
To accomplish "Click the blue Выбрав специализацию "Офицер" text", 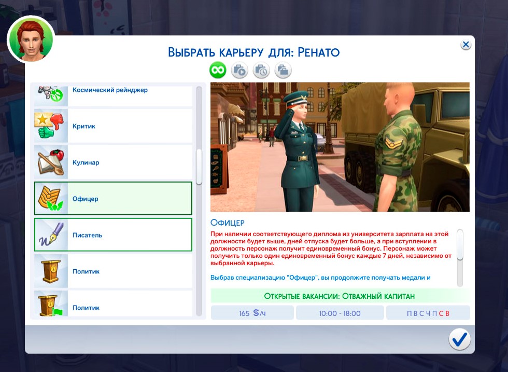I will tap(320, 278).
